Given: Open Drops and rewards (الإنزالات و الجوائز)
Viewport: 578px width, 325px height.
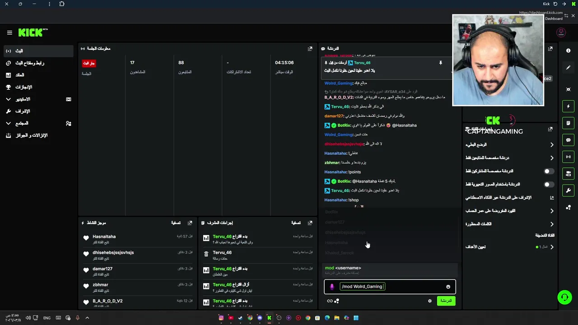Looking at the screenshot, I should [x=38, y=135].
